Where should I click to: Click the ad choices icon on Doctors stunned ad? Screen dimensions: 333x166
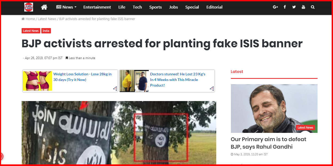tap(212, 88)
